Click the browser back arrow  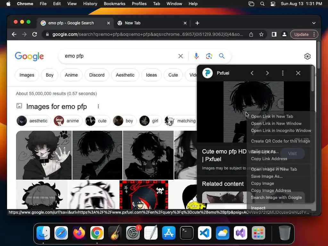pos(14,34)
